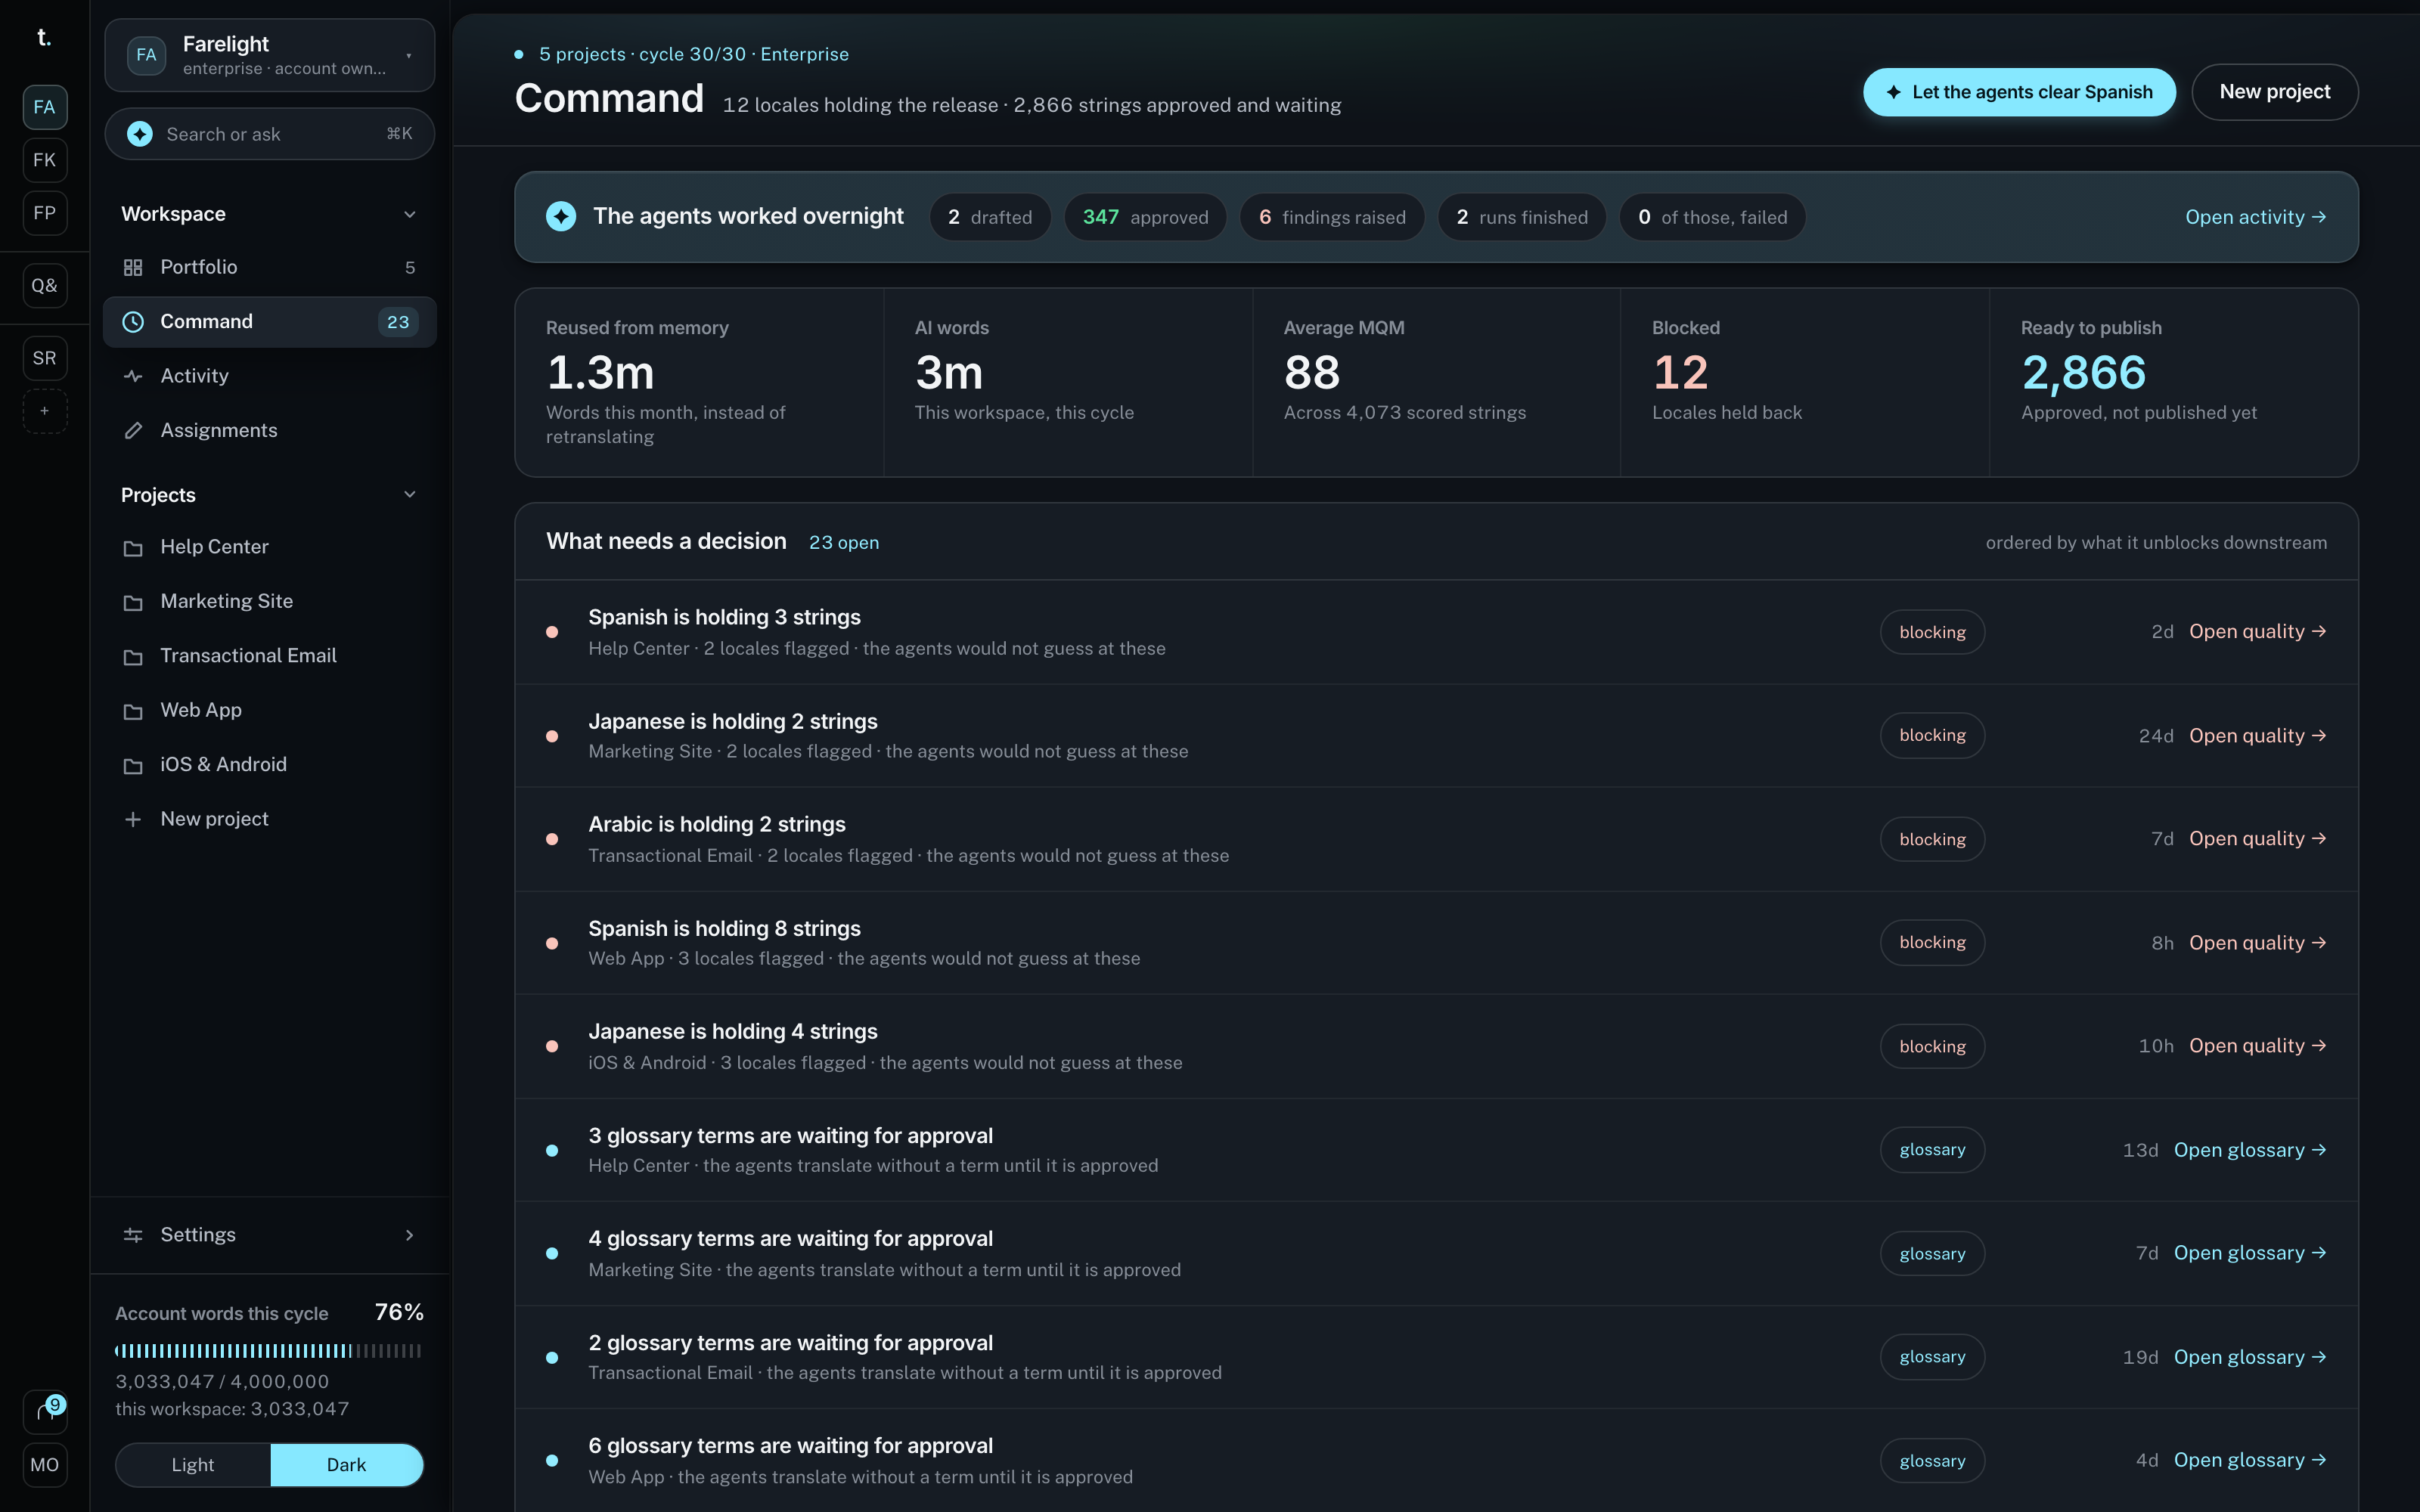Click the 2 drafted chip
The width and height of the screenshot is (2420, 1512).
click(x=990, y=217)
